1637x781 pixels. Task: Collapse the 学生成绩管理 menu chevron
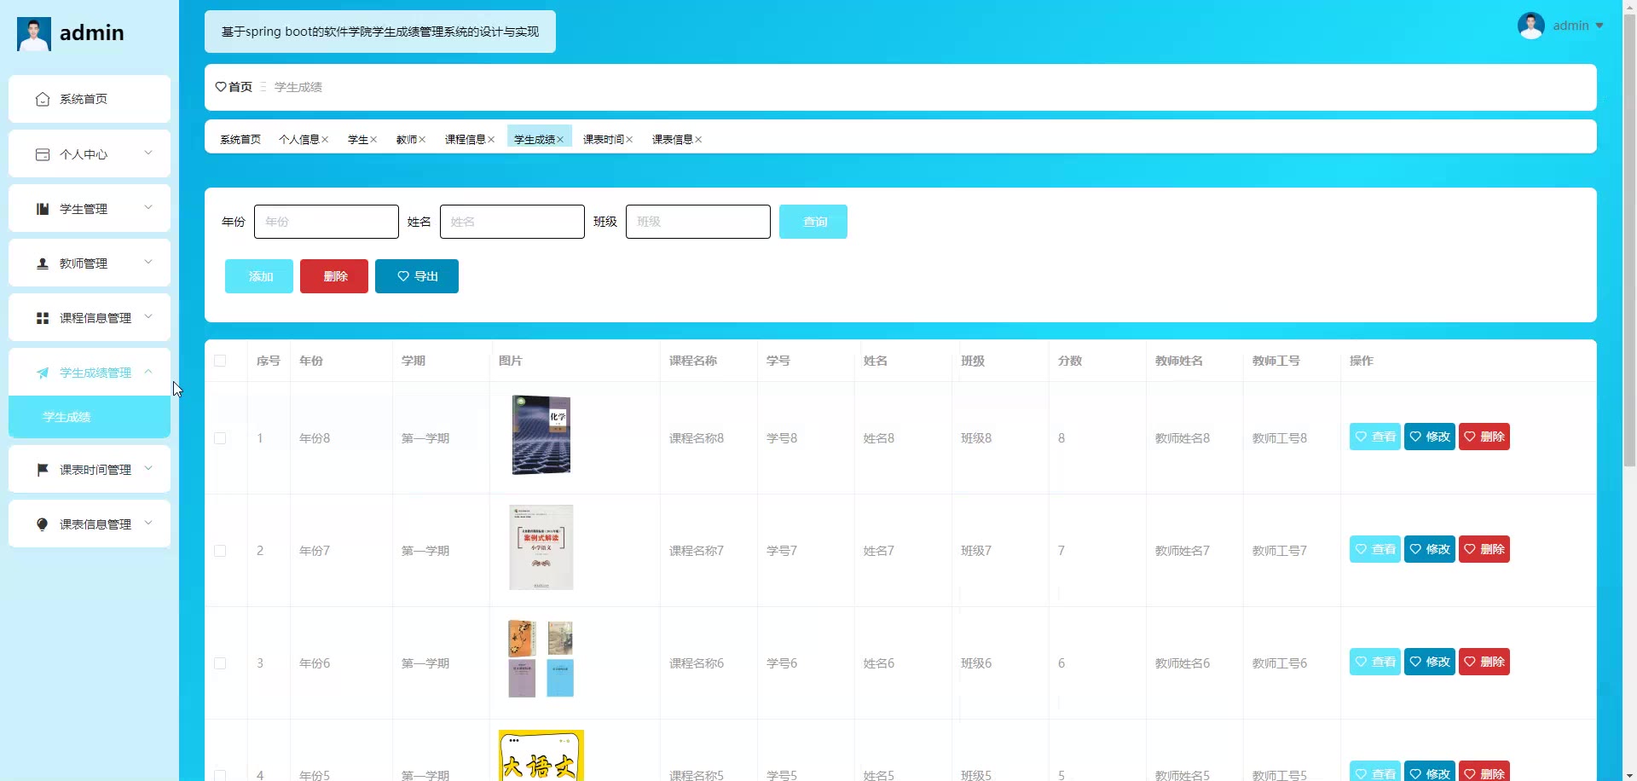pos(148,372)
